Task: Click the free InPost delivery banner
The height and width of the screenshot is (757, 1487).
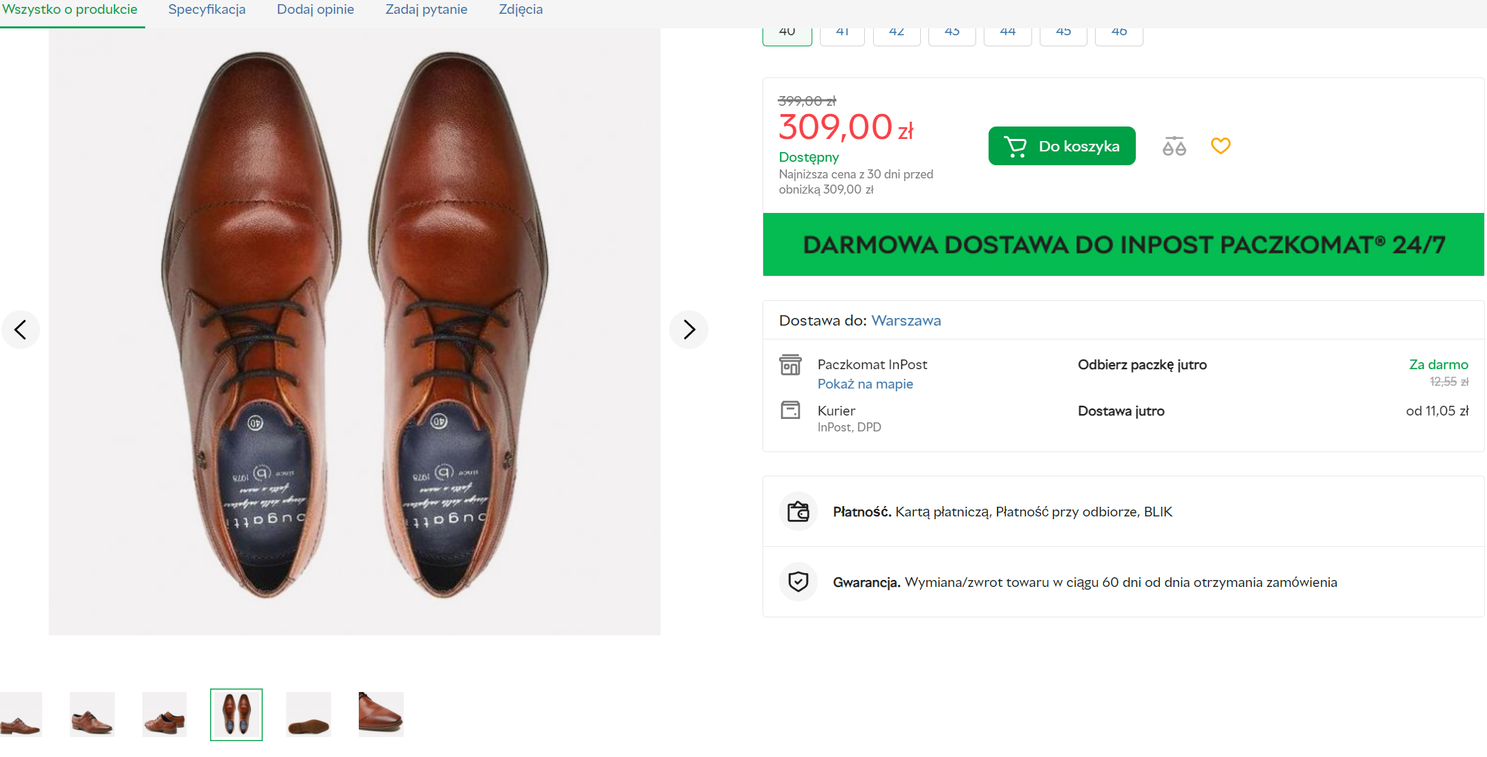Action: pyautogui.click(x=1123, y=245)
